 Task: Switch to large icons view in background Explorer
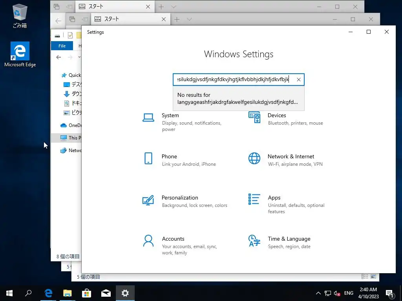click(x=373, y=277)
